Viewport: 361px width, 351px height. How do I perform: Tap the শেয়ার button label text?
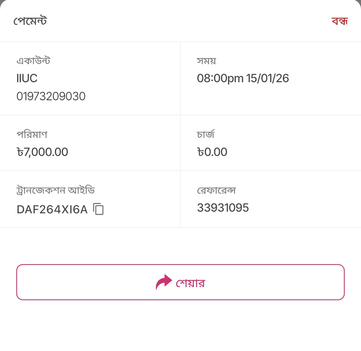(x=190, y=283)
